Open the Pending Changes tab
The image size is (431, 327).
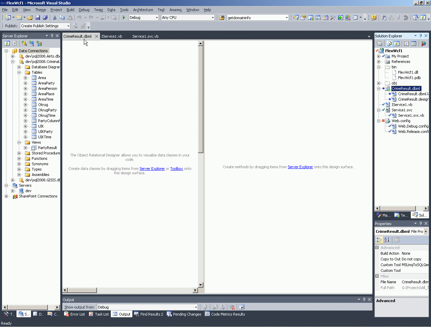pos(184,314)
